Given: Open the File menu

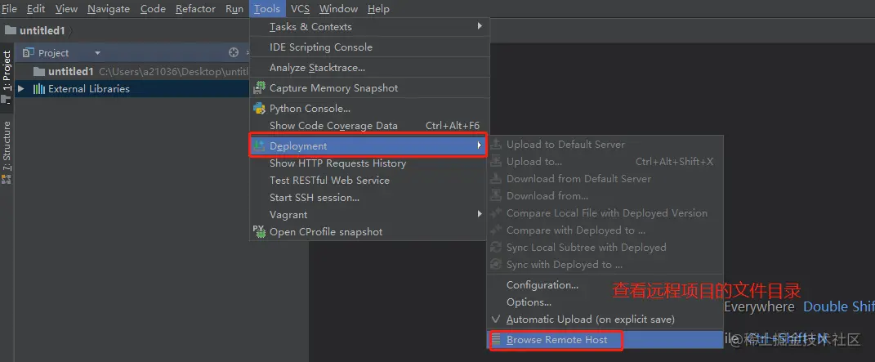Looking at the screenshot, I should coord(9,9).
